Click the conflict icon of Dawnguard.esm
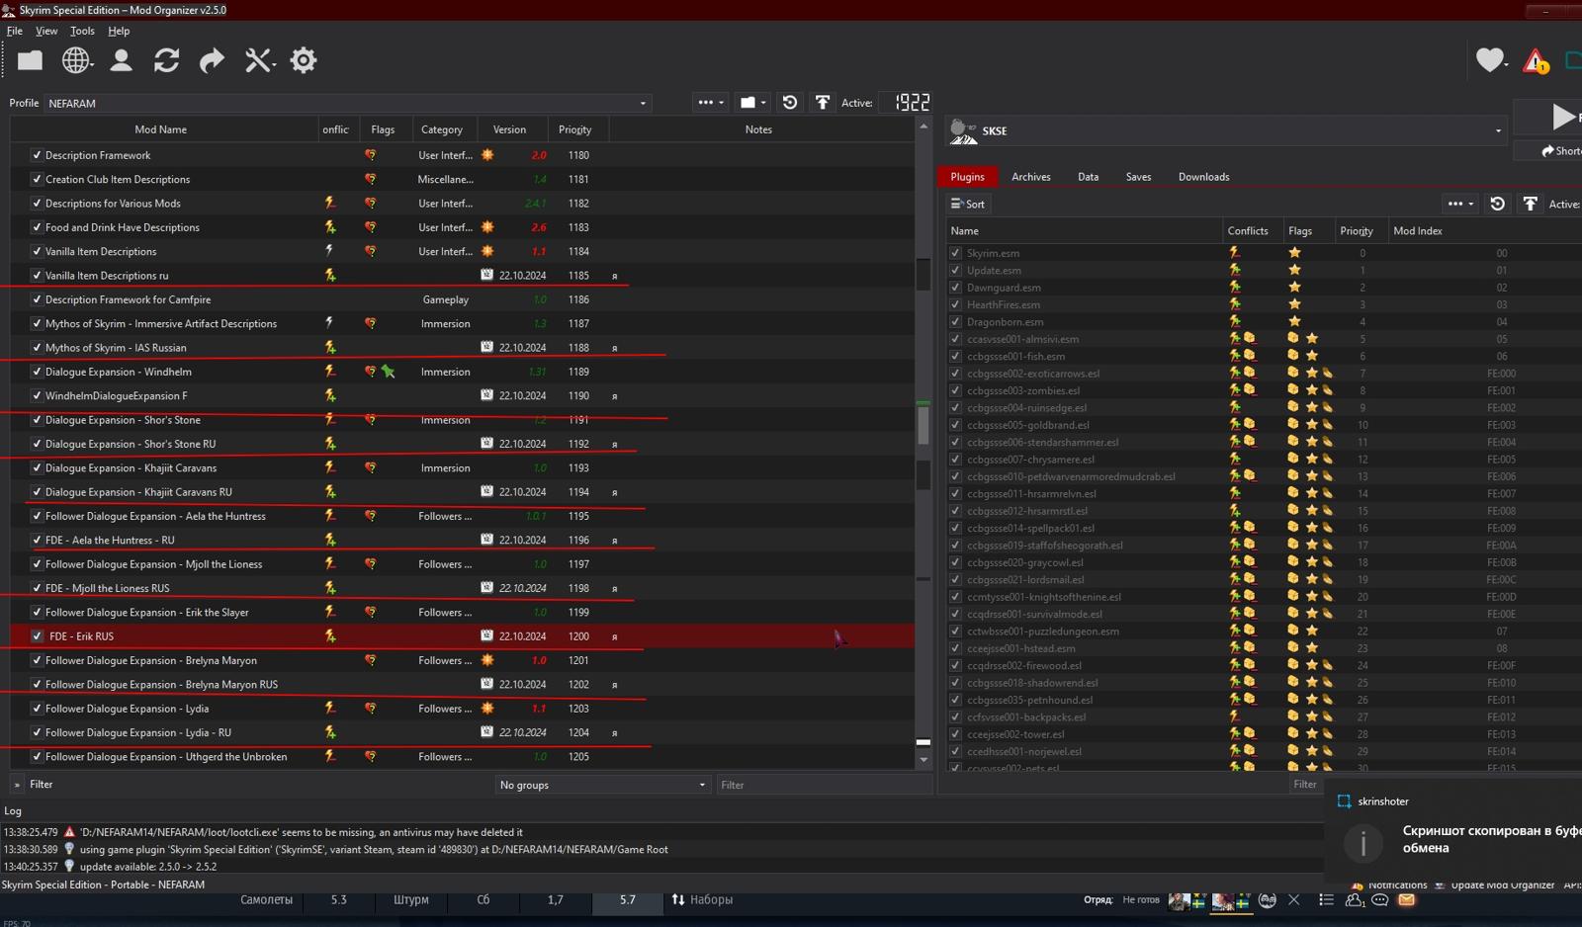Screen dimensions: 1582x927 pos(1234,288)
